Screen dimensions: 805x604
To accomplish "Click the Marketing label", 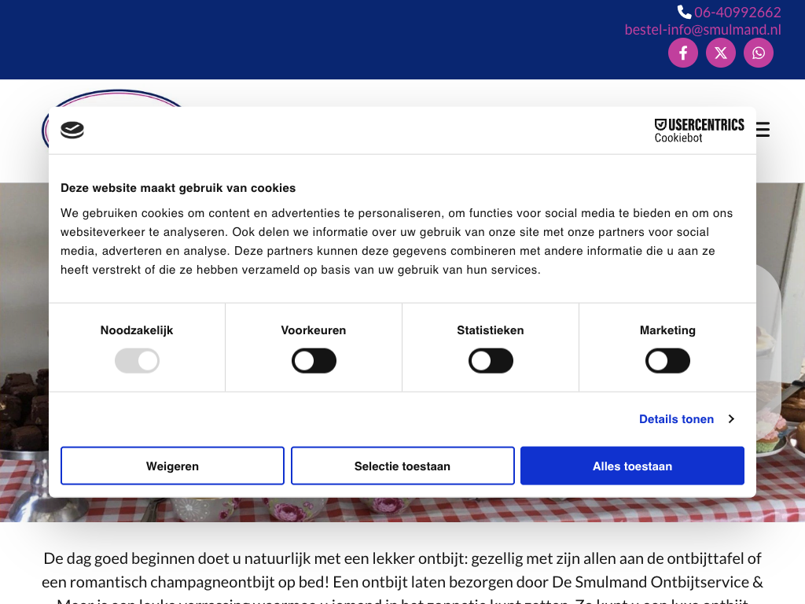I will click(x=667, y=330).
